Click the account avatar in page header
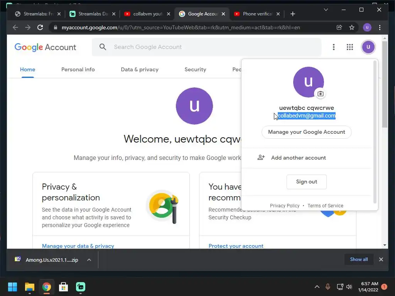Screen dimensions: 395x296 [x=368, y=47]
